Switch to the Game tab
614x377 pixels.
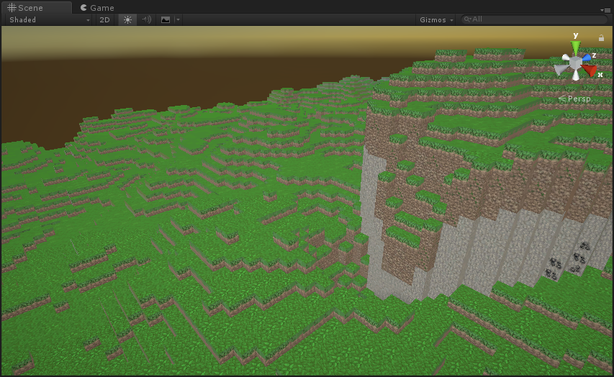[97, 7]
